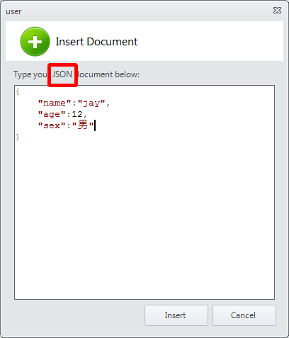Click inside the JSON document editor area
289x338 pixels.
pyautogui.click(x=144, y=192)
